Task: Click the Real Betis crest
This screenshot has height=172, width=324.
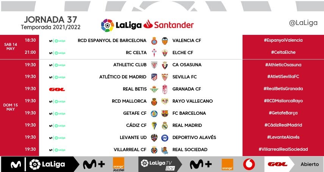Action: (x=154, y=89)
